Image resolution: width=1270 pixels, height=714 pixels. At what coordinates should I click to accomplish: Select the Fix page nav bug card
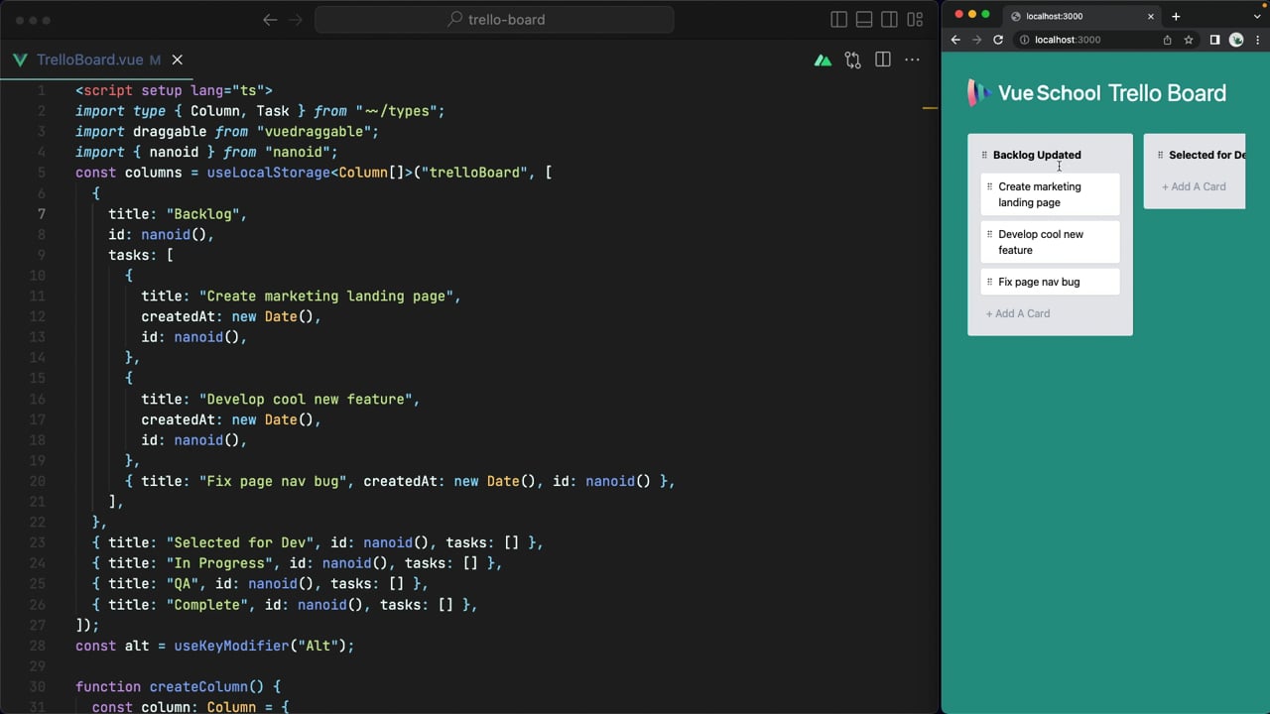(x=1050, y=282)
